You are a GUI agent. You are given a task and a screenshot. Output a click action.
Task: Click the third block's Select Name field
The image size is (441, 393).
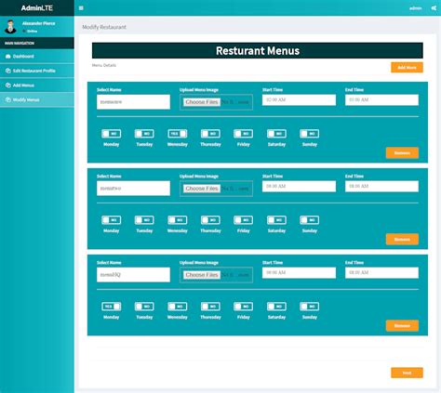click(x=133, y=275)
